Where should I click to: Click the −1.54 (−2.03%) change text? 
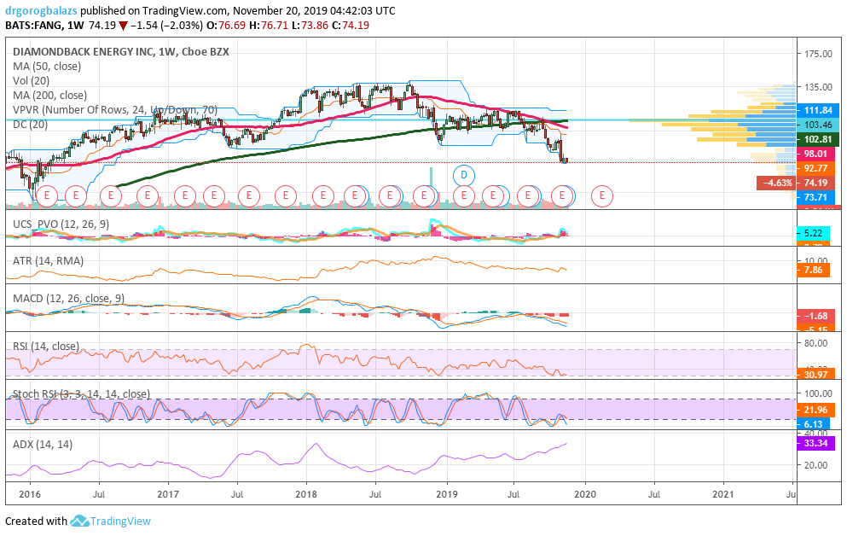pos(166,26)
